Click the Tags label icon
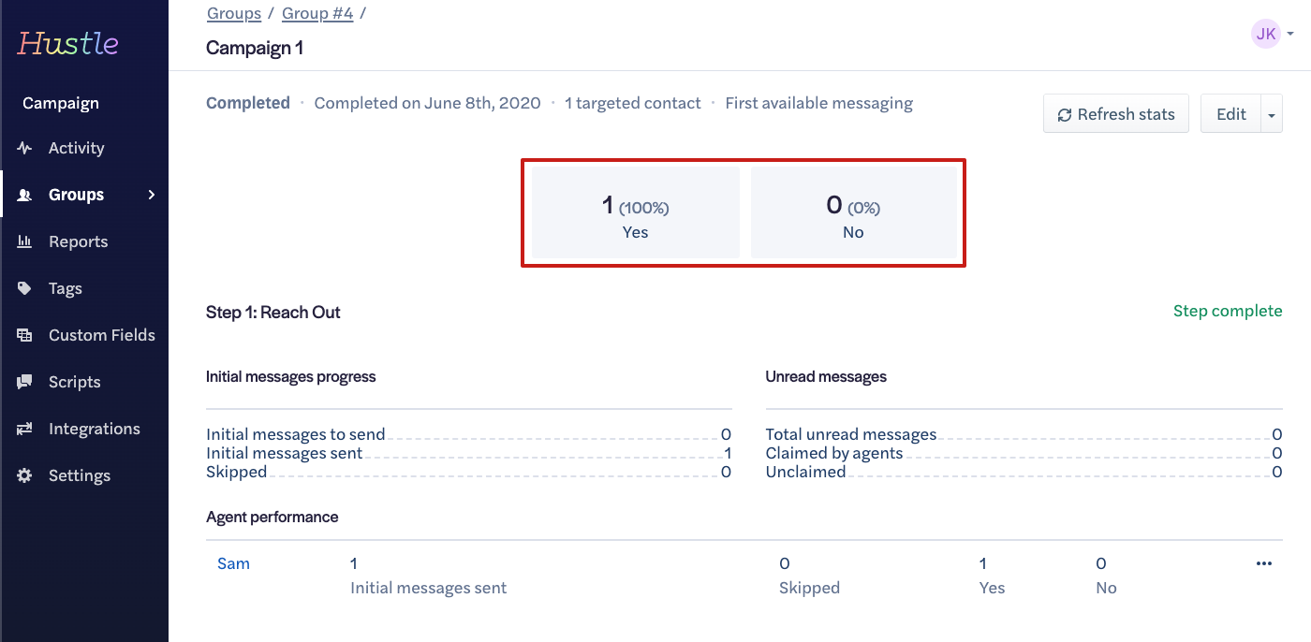This screenshot has height=642, width=1311. (25, 288)
